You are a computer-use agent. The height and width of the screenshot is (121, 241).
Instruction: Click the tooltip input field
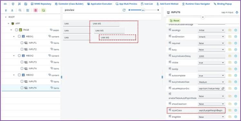[x=211, y=69]
